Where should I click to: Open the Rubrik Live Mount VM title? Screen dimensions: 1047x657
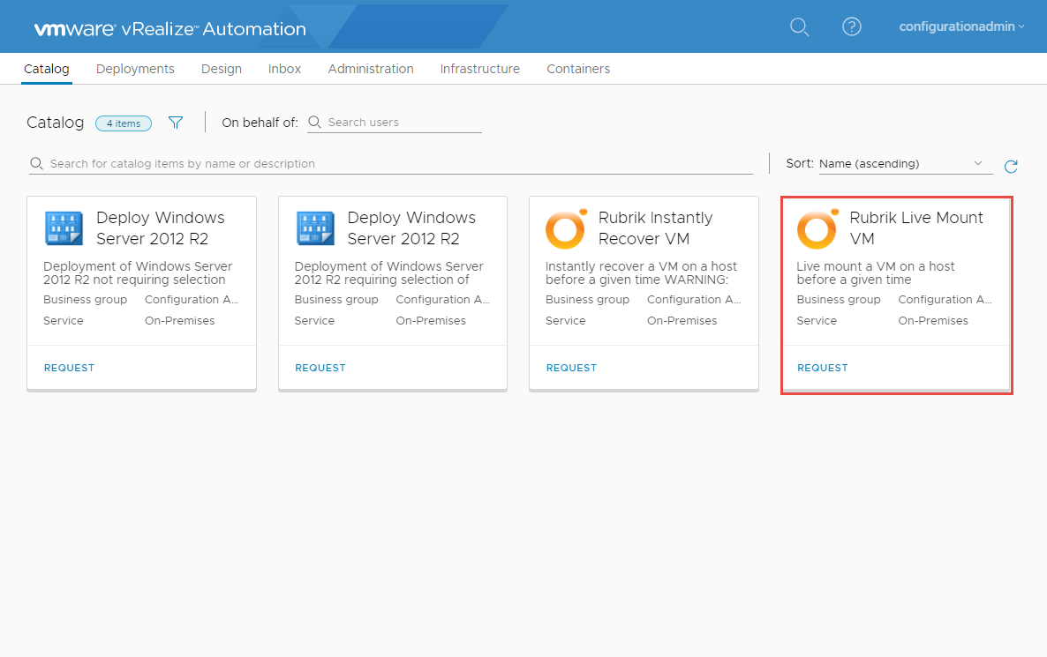[916, 228]
